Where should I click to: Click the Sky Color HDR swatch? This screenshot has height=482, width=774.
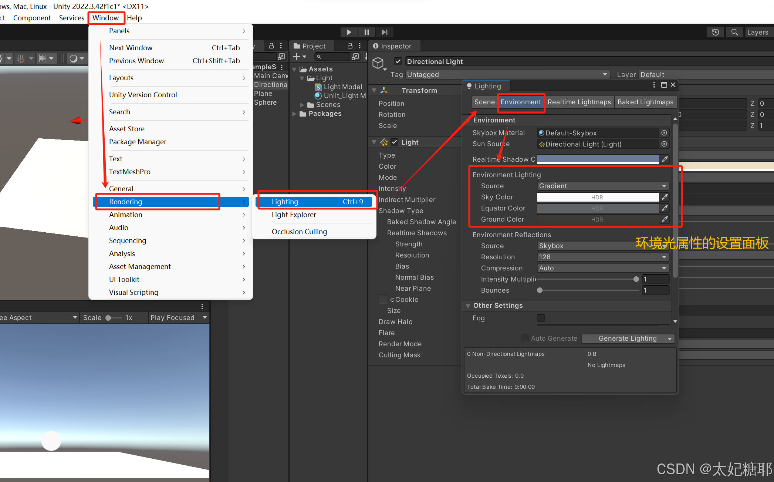pos(598,197)
